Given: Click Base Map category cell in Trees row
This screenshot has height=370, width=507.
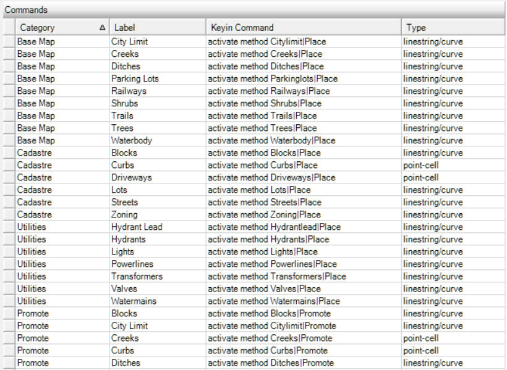Looking at the screenshot, I should click(x=62, y=128).
